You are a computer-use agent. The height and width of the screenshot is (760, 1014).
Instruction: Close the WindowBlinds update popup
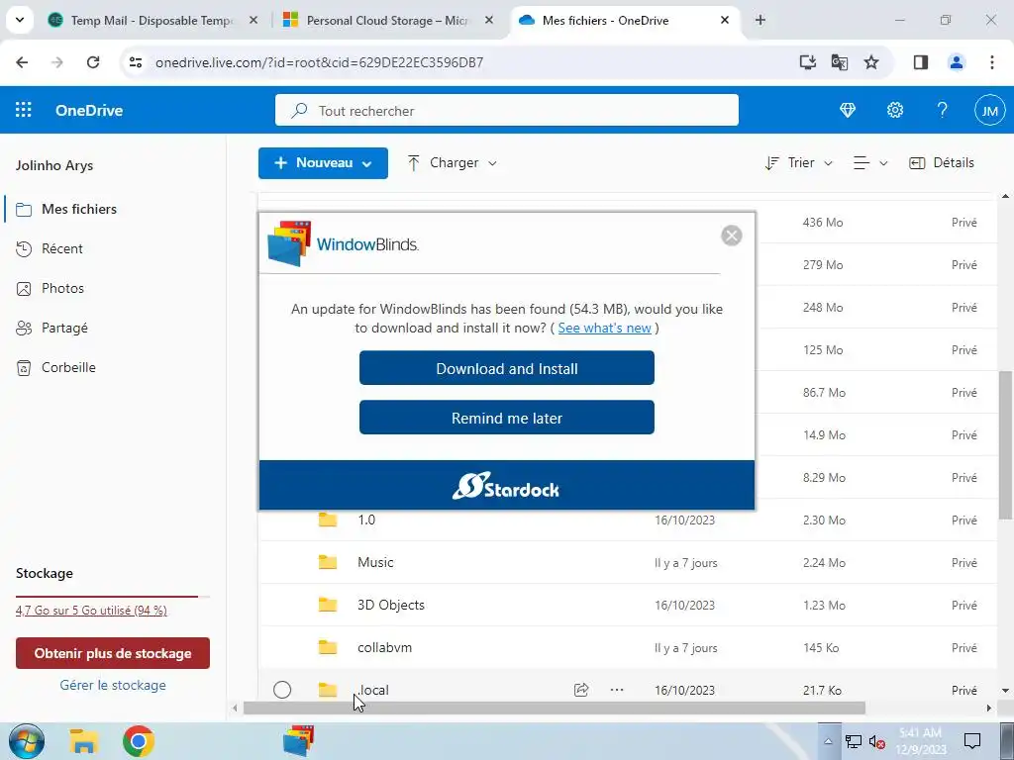pyautogui.click(x=732, y=236)
